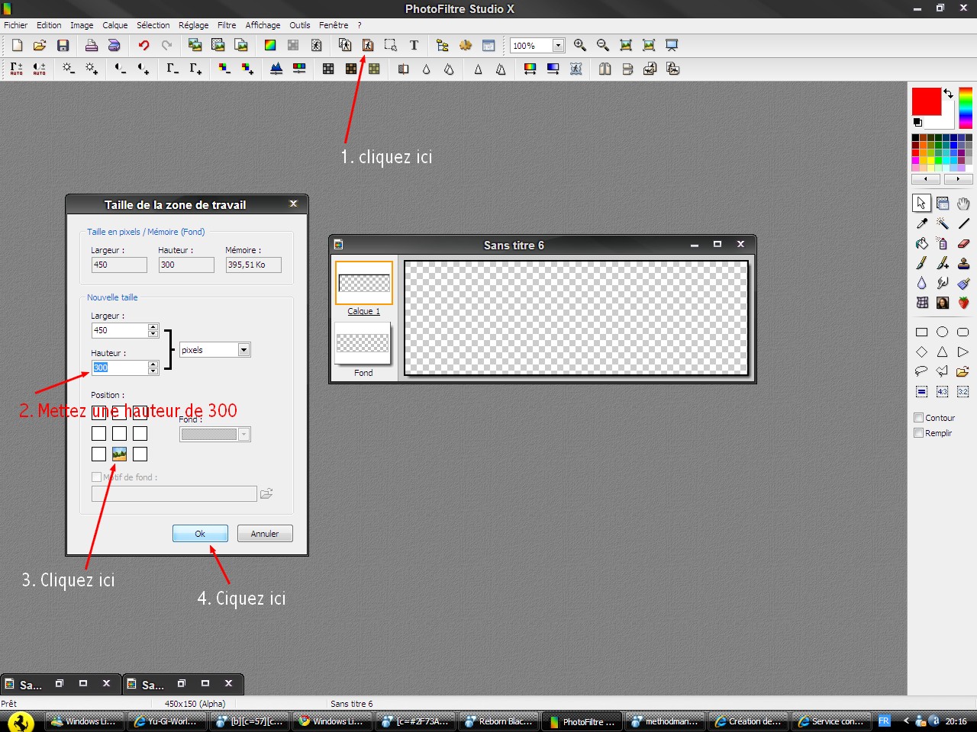This screenshot has width=977, height=732.
Task: Select the bottom-right Position box
Action: coord(140,454)
